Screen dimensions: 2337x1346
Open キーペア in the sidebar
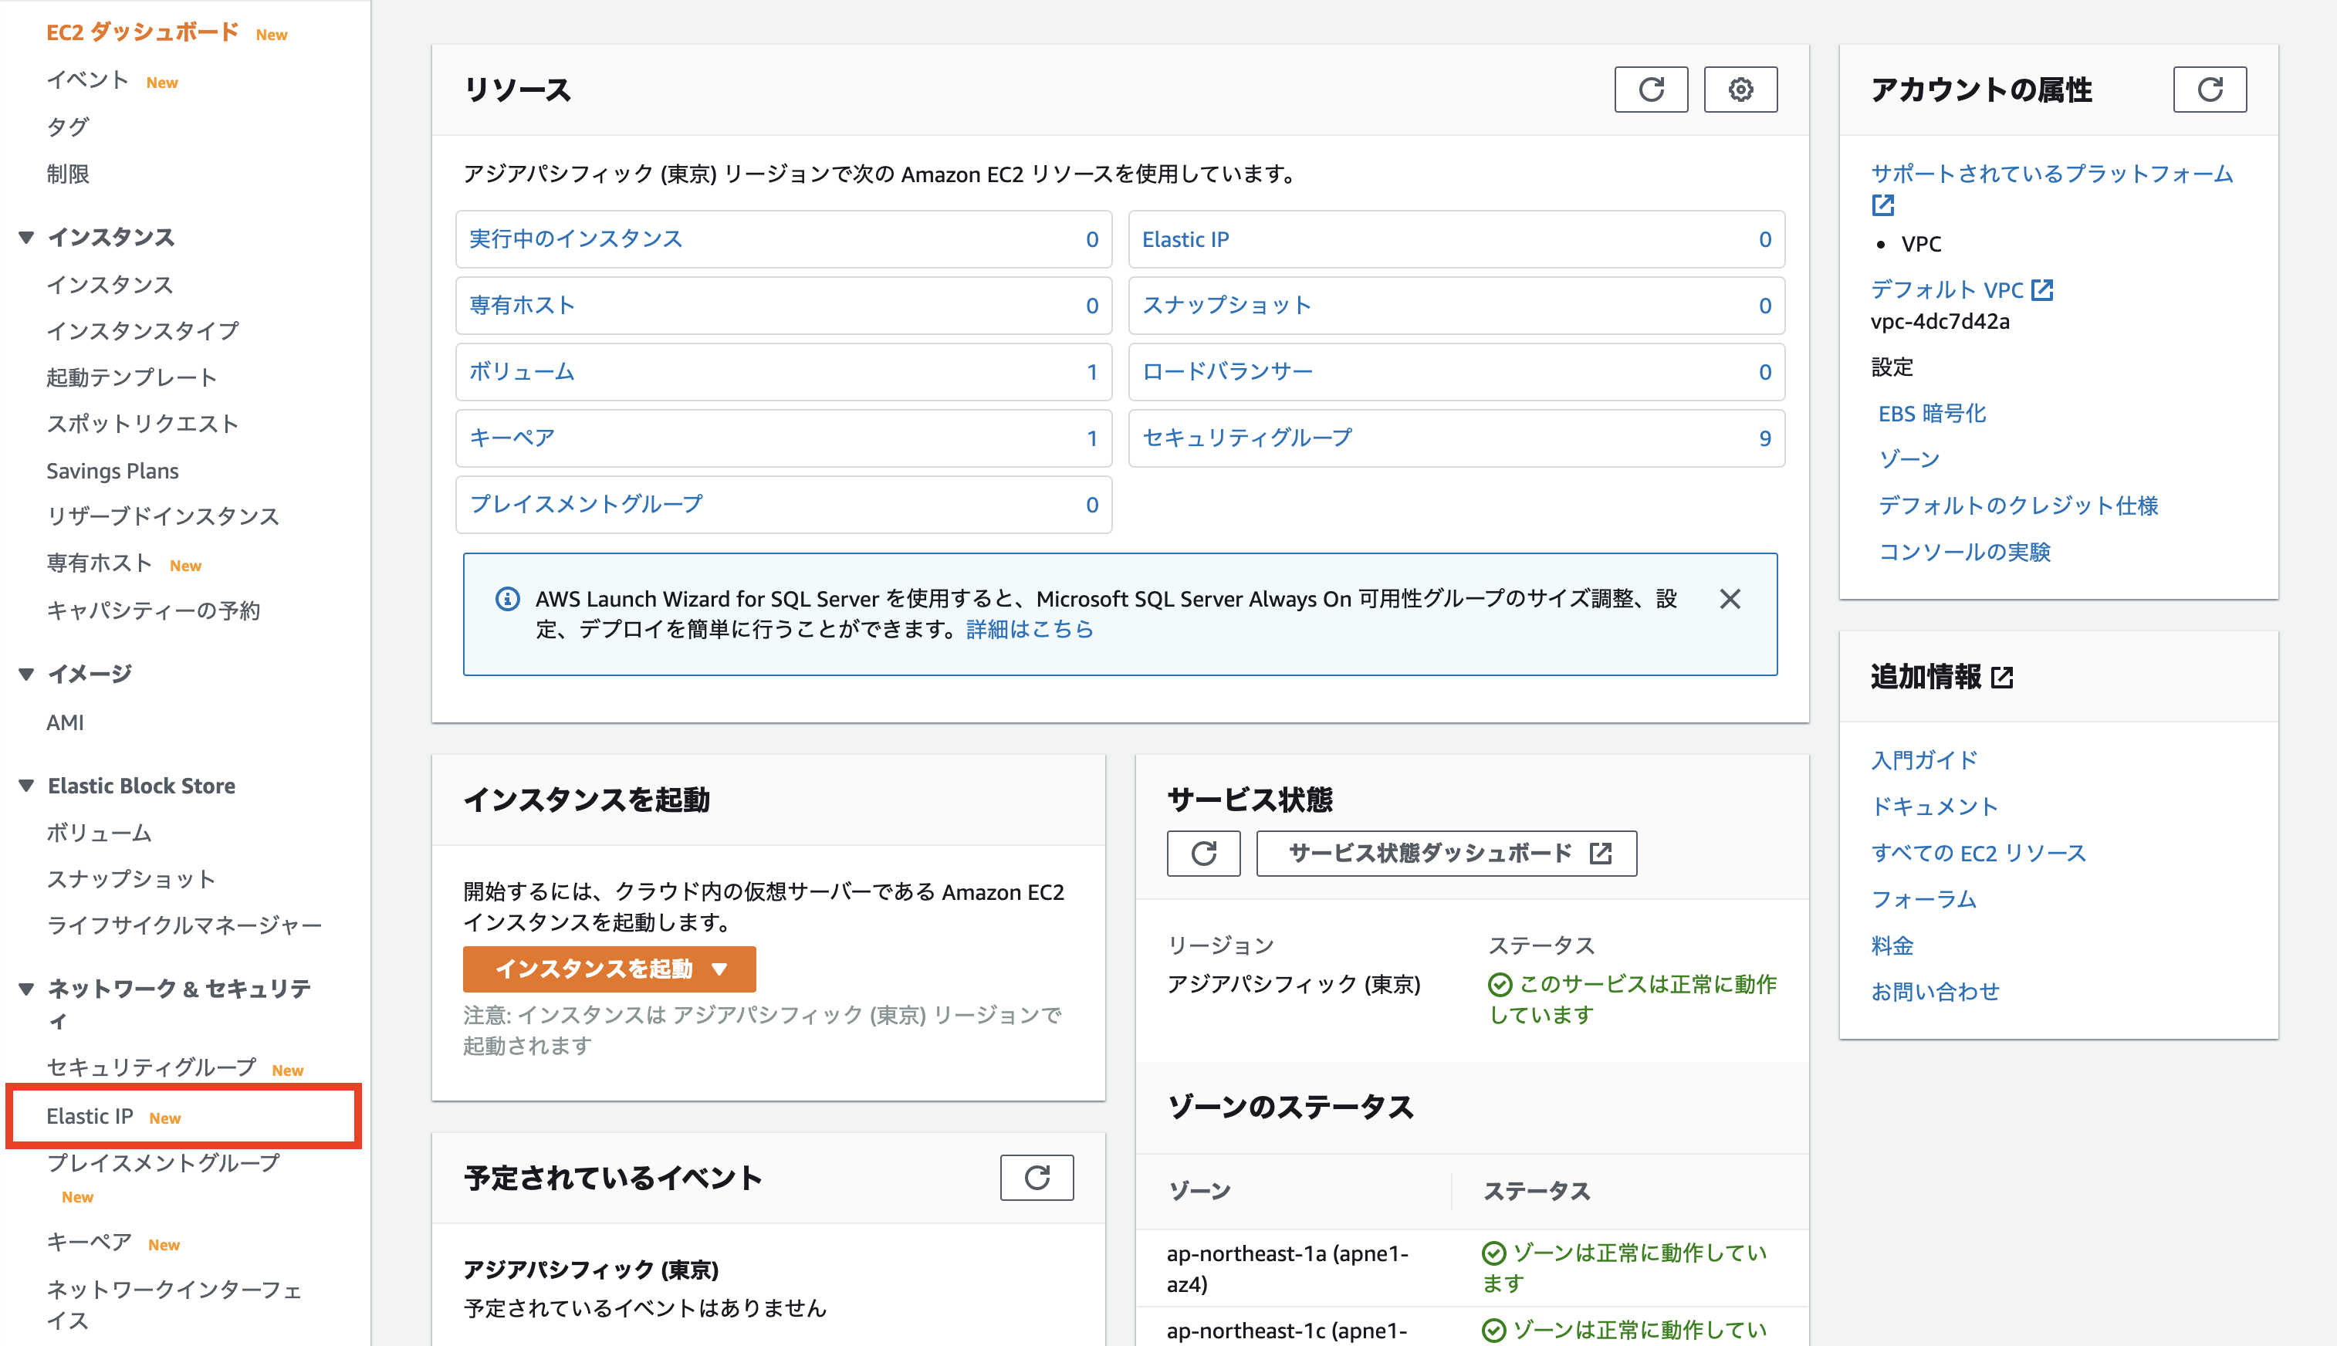click(89, 1243)
